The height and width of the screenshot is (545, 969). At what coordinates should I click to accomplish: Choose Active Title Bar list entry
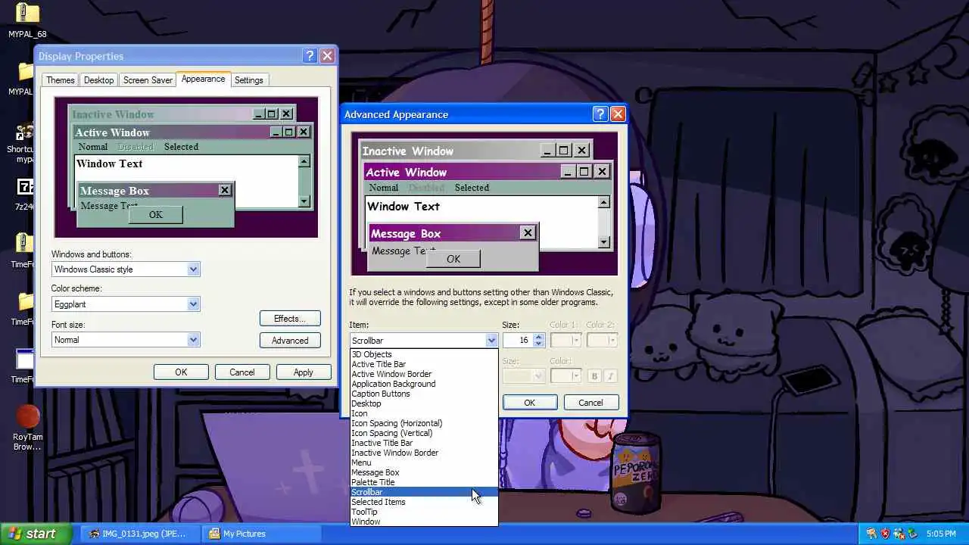[424, 364]
